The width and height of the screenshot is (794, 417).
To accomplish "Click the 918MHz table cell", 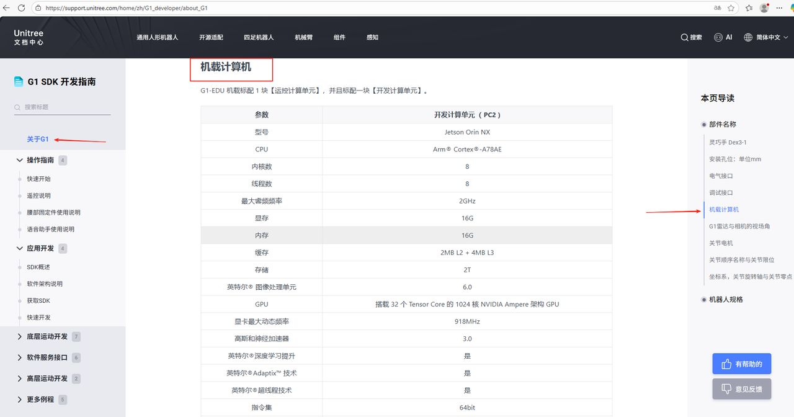I will coord(467,321).
